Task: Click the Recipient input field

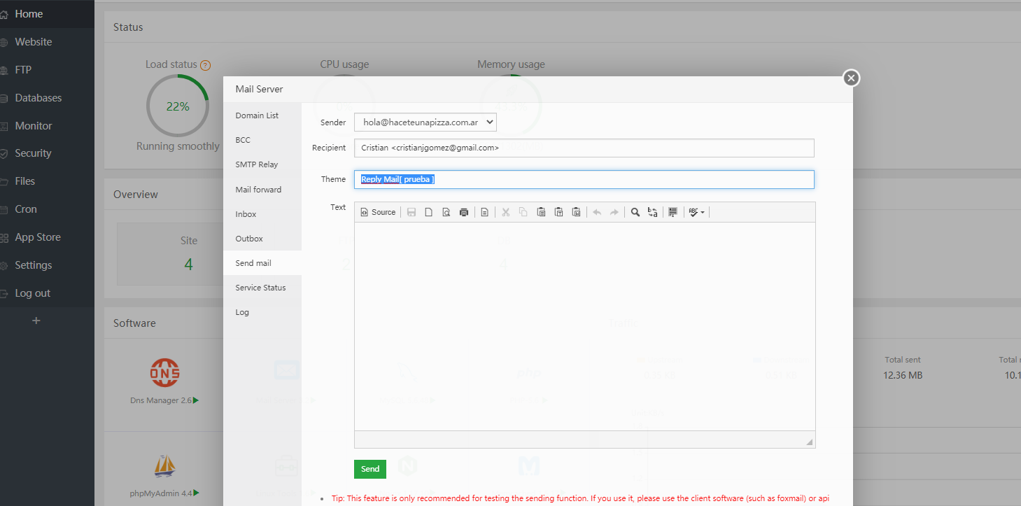Action: (584, 148)
